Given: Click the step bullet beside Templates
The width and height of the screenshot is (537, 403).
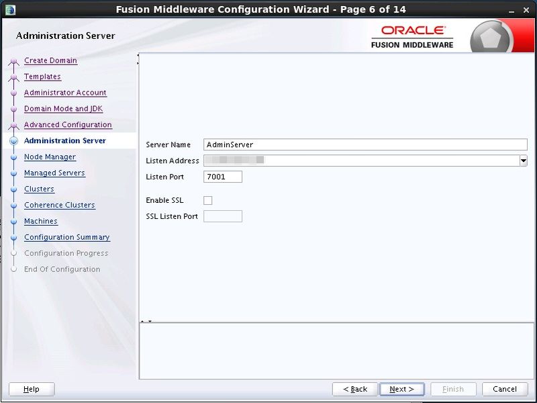Looking at the screenshot, I should [x=13, y=77].
